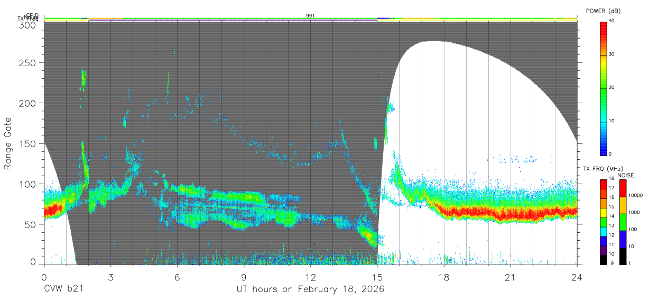649x300 pixels.
Task: Click the '12' label on TX FRQ scale
Action: pos(612,235)
